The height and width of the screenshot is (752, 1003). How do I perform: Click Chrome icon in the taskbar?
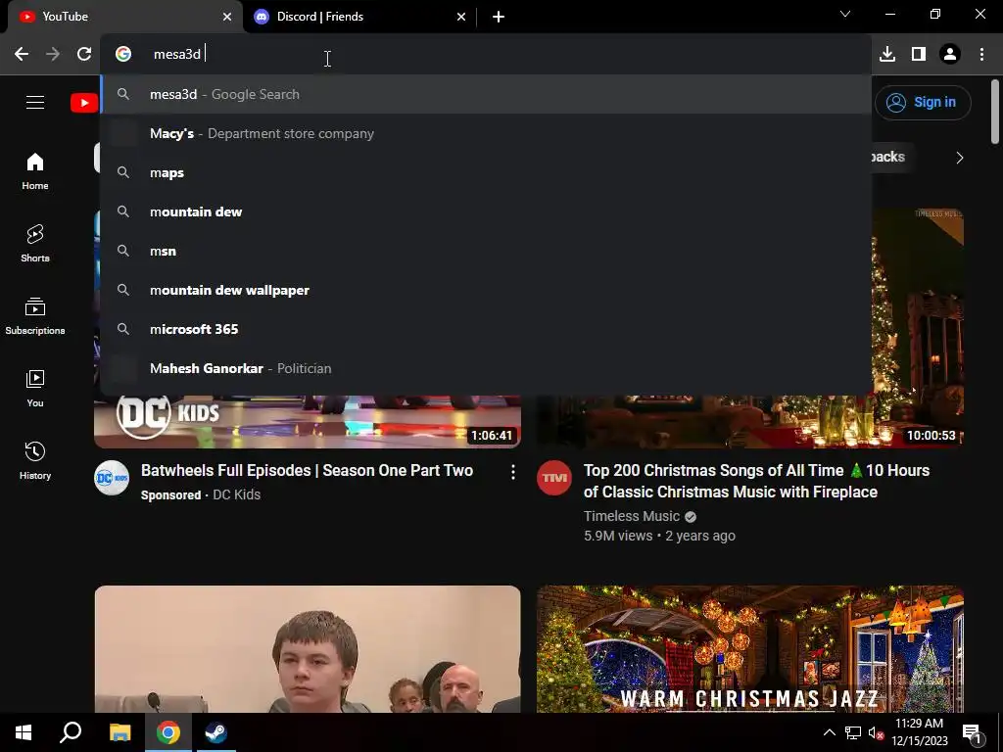[168, 732]
